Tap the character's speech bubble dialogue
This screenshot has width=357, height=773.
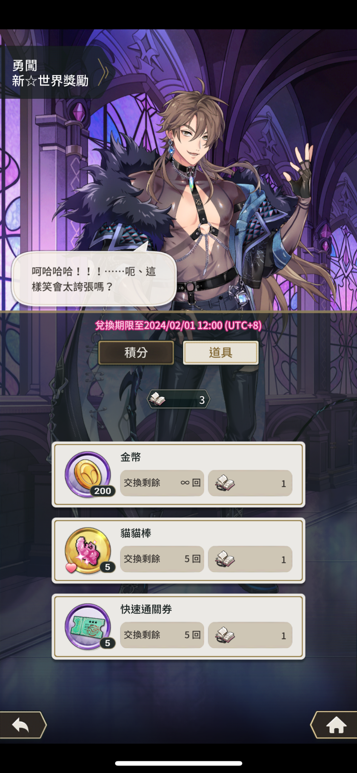(x=94, y=279)
